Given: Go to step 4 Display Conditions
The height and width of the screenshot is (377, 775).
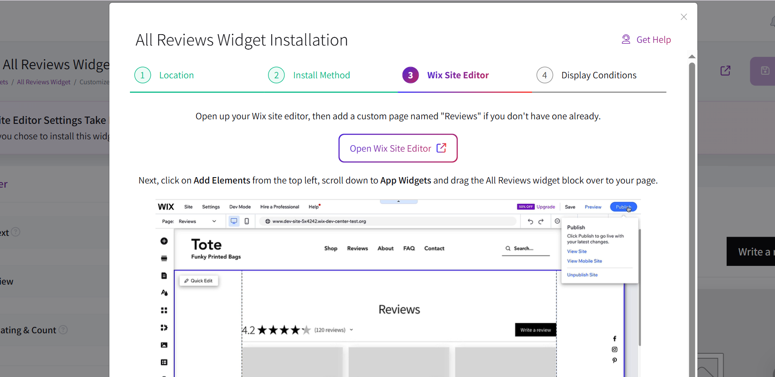Looking at the screenshot, I should click(586, 75).
